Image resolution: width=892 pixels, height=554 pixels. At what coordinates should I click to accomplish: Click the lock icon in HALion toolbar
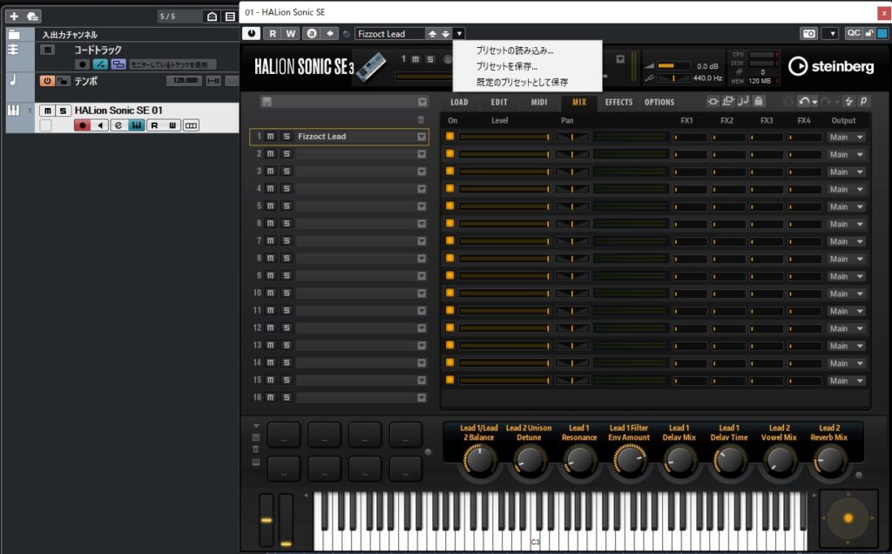pos(760,102)
